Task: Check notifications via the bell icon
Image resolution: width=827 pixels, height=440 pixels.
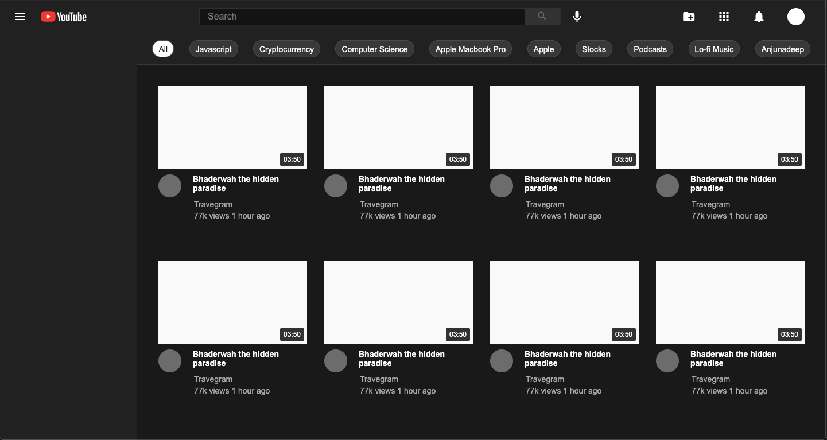Action: click(x=759, y=17)
